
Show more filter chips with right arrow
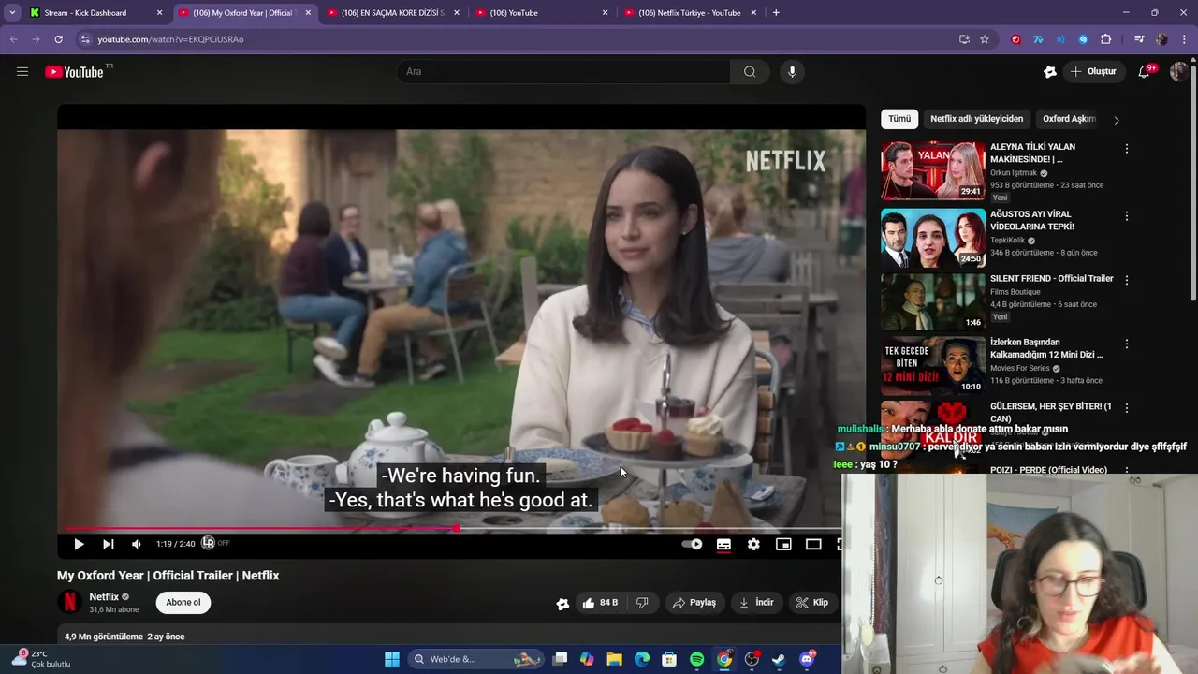[1116, 120]
